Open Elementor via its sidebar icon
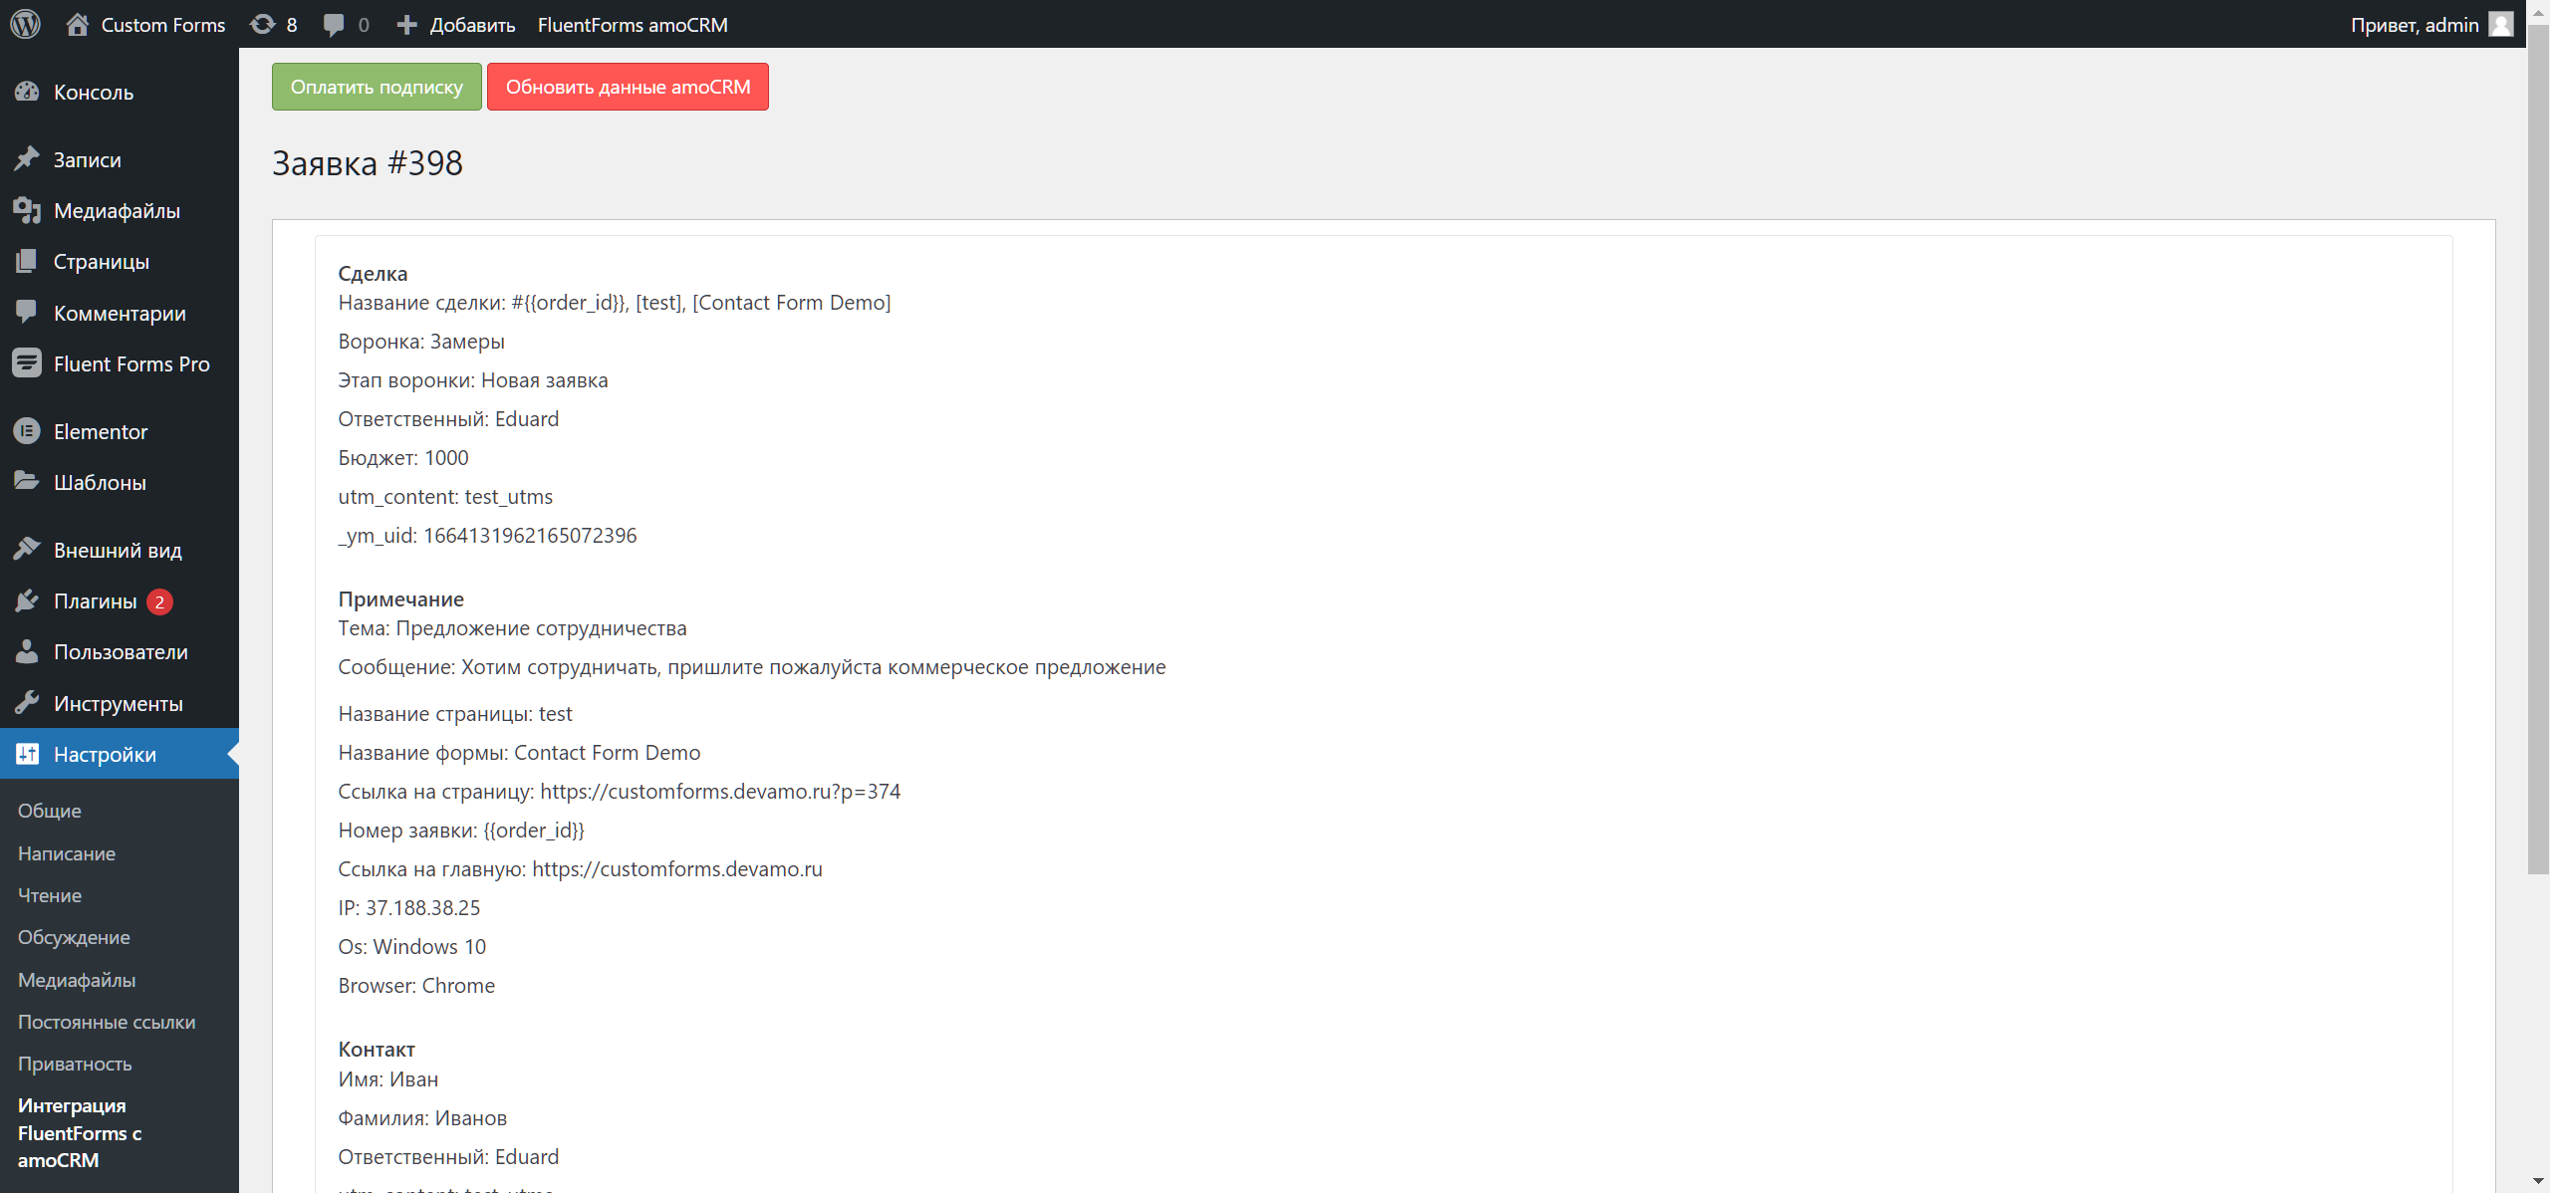Image resolution: width=2550 pixels, height=1193 pixels. coord(26,431)
